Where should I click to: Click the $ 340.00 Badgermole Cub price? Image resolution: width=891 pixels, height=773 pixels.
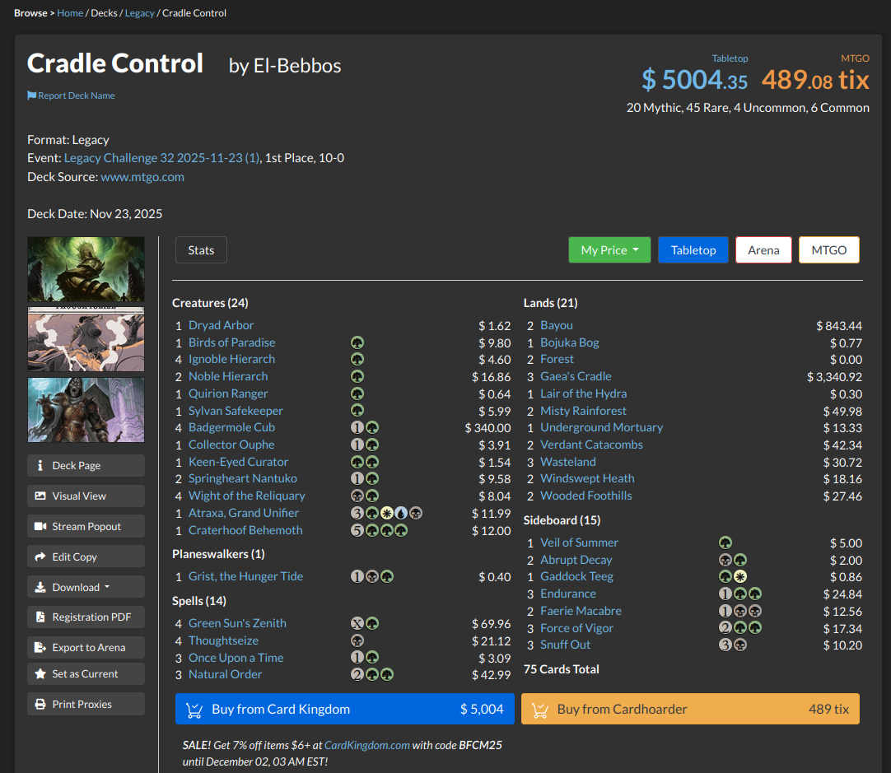tap(487, 428)
